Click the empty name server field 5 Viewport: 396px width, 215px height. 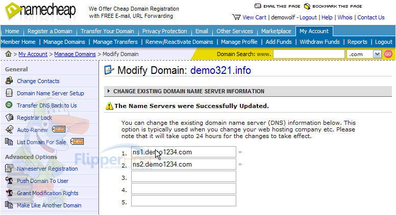click(184, 201)
